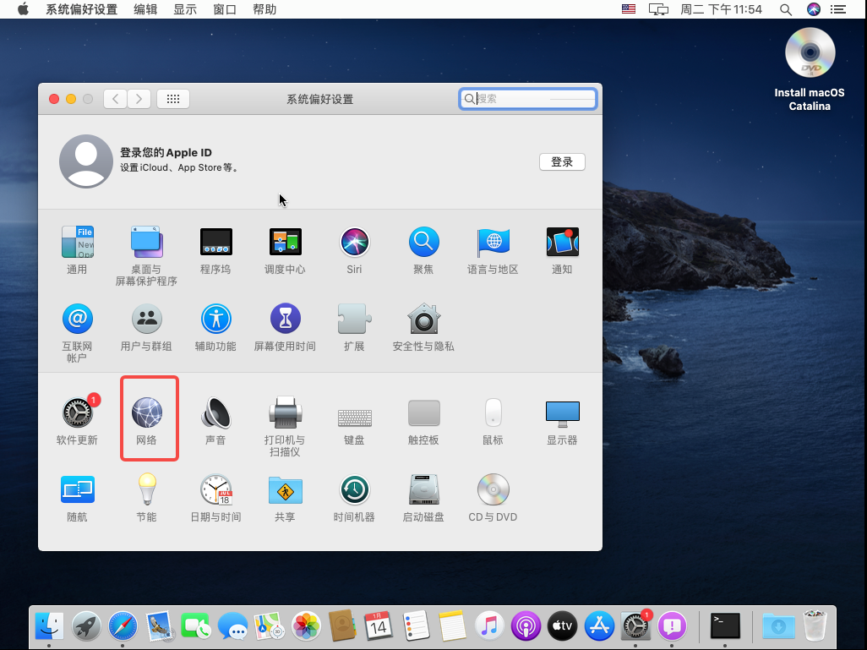The height and width of the screenshot is (650, 867).
Task: Open 节能 Energy Saver preferences
Action: [x=146, y=497]
